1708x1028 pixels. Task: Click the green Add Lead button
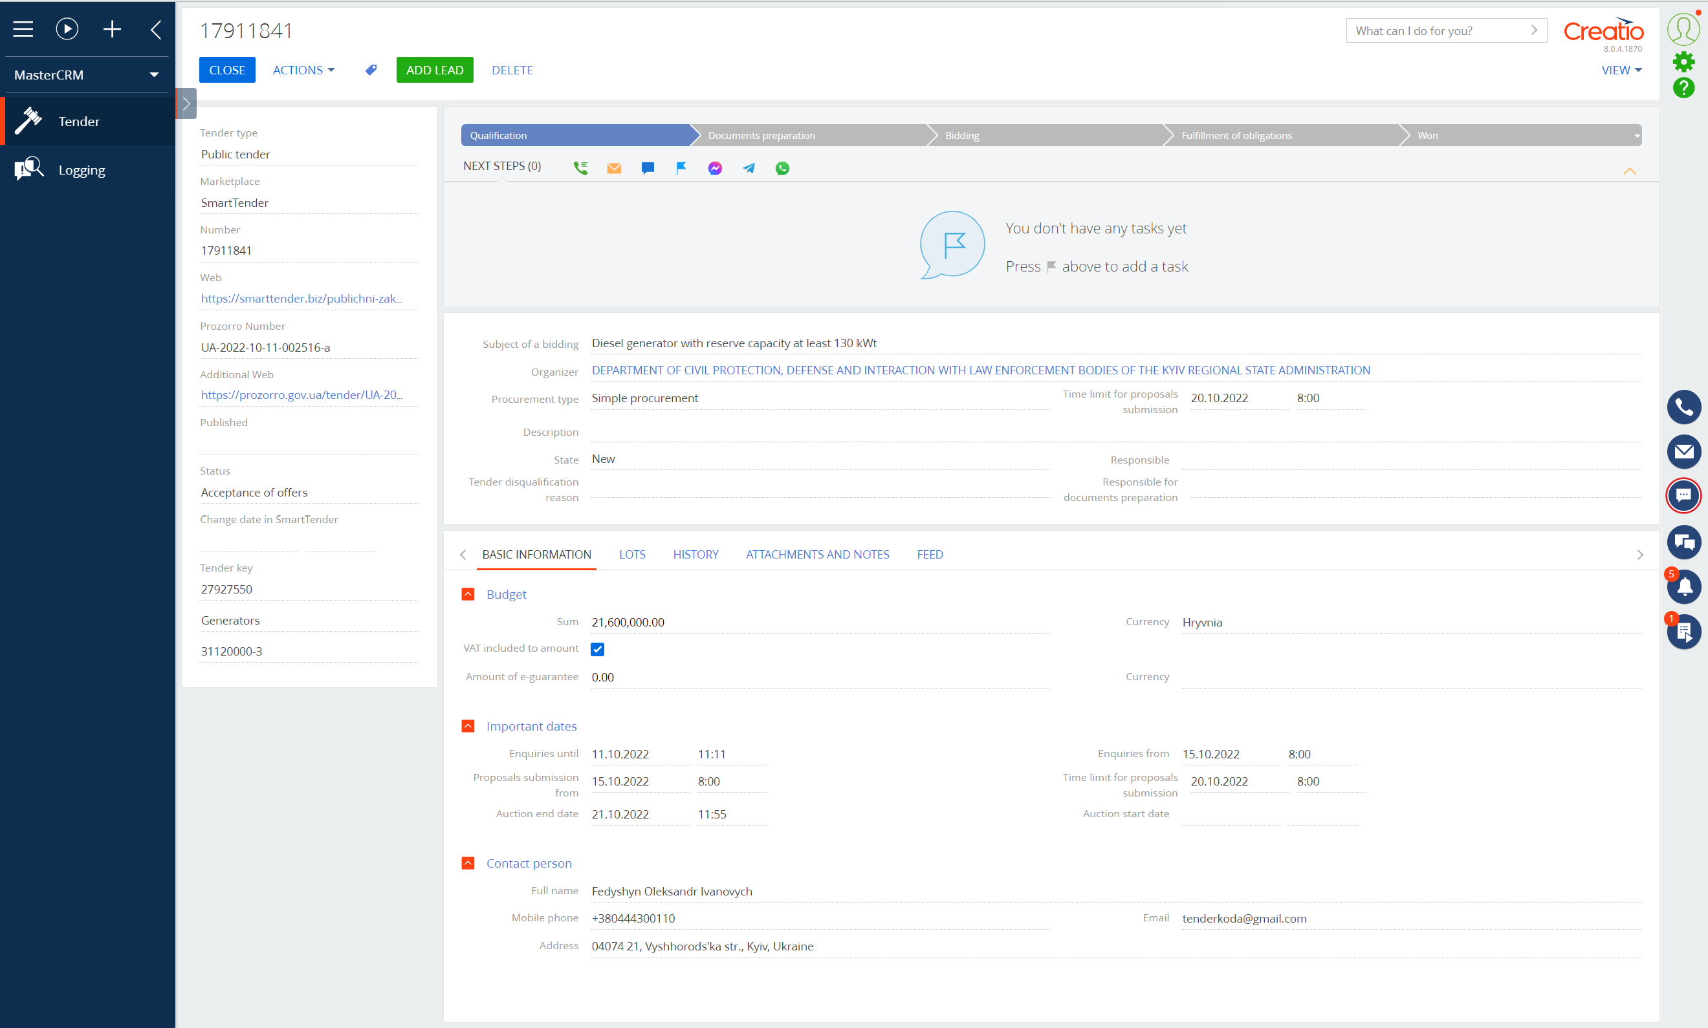pos(435,70)
